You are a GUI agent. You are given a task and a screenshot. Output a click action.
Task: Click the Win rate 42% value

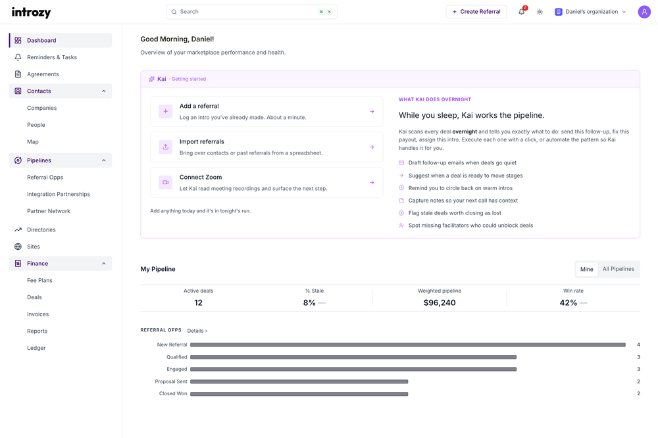coord(569,303)
